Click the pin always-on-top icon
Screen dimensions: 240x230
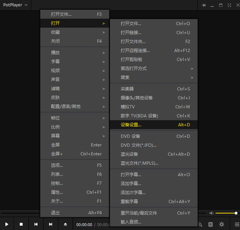tap(204, 5)
